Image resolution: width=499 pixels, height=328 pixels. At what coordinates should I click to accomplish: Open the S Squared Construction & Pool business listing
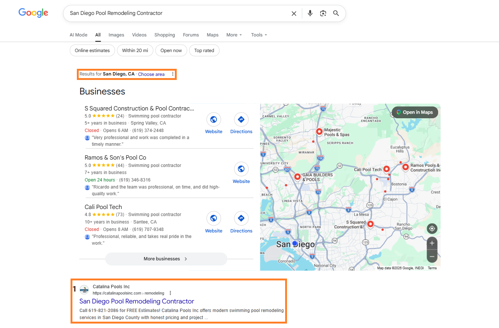(139, 109)
